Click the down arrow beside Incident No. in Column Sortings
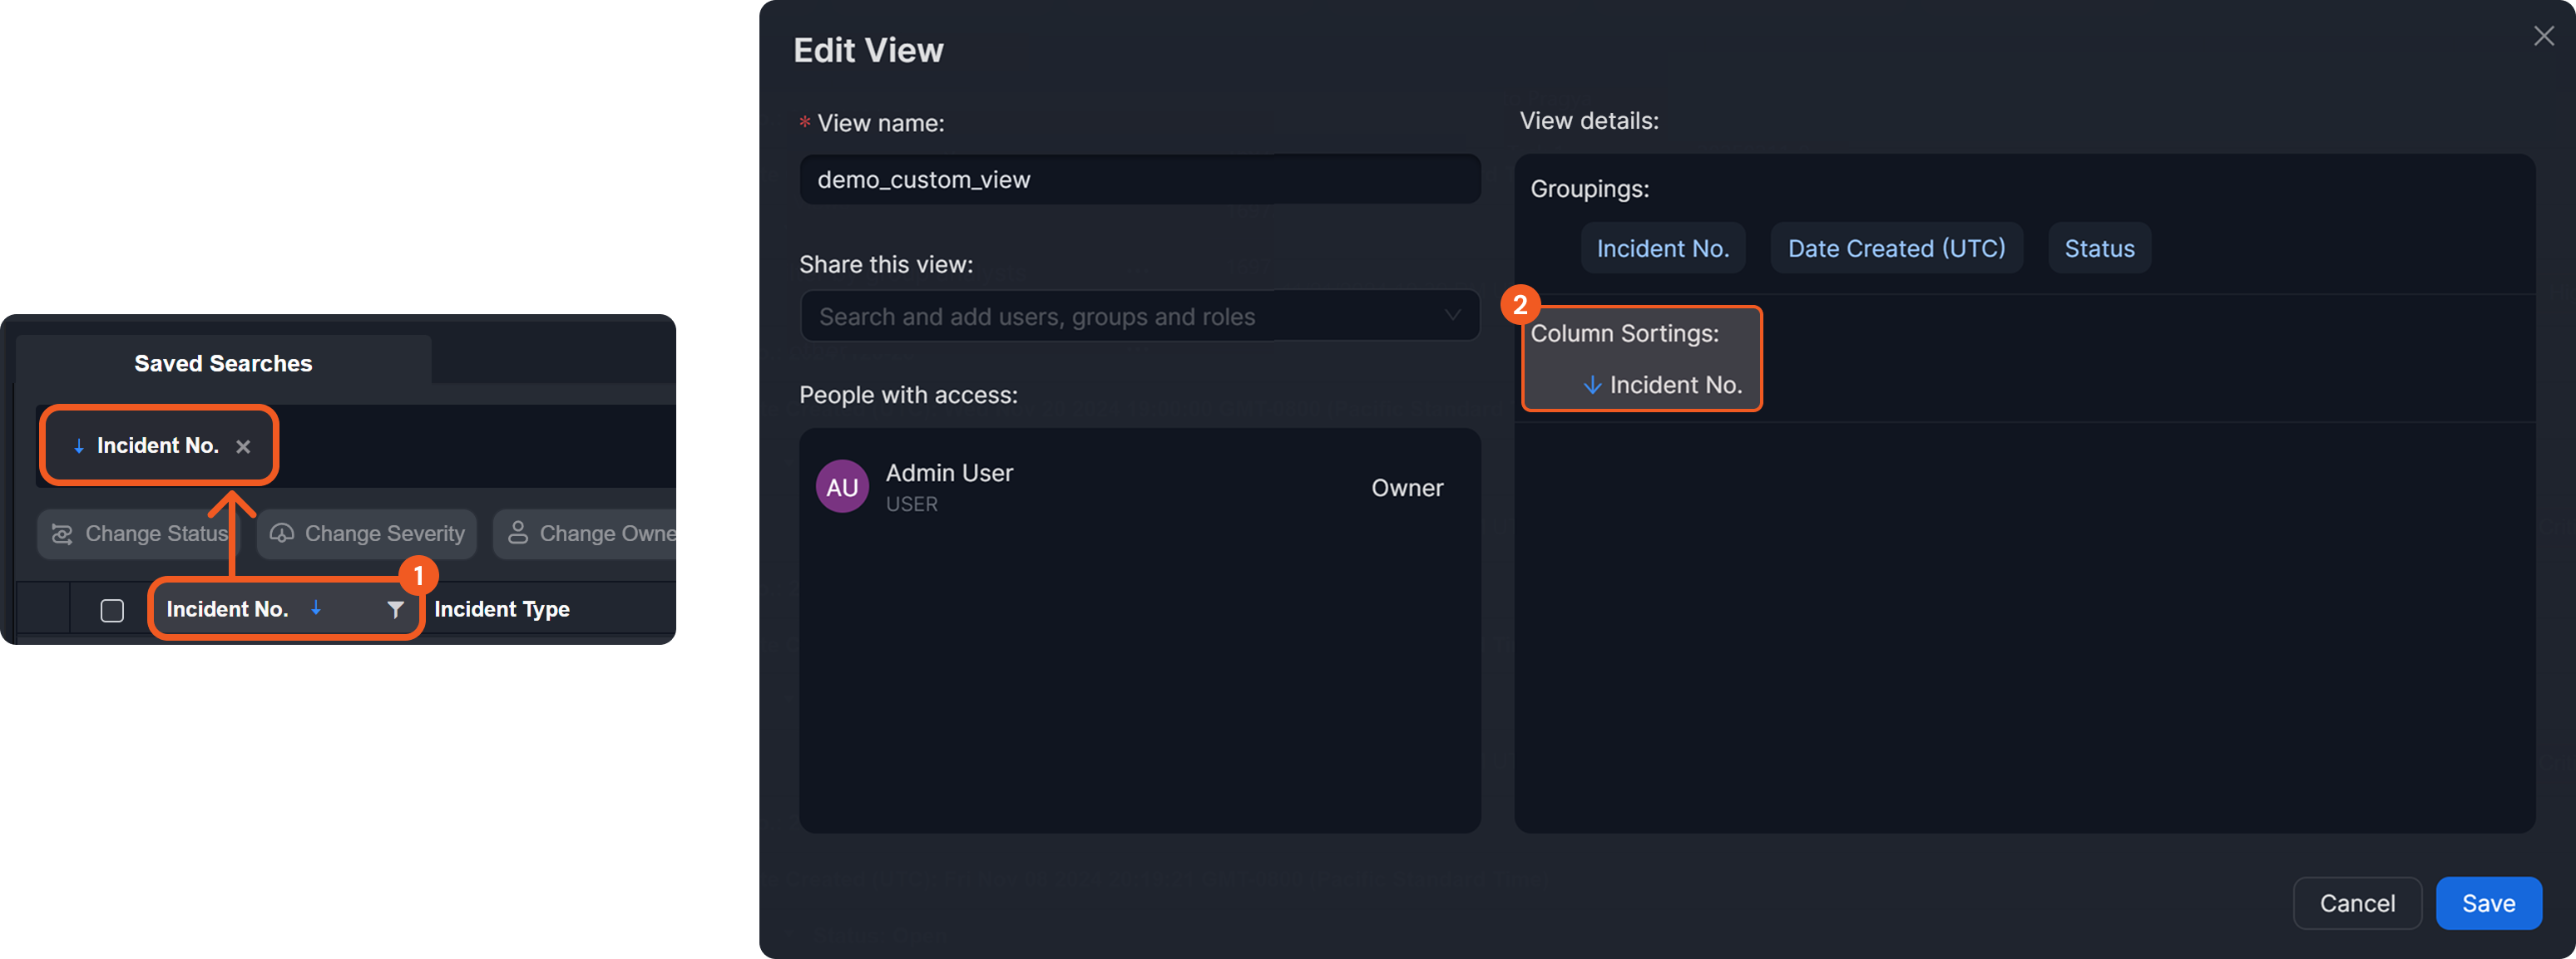 [x=1592, y=385]
